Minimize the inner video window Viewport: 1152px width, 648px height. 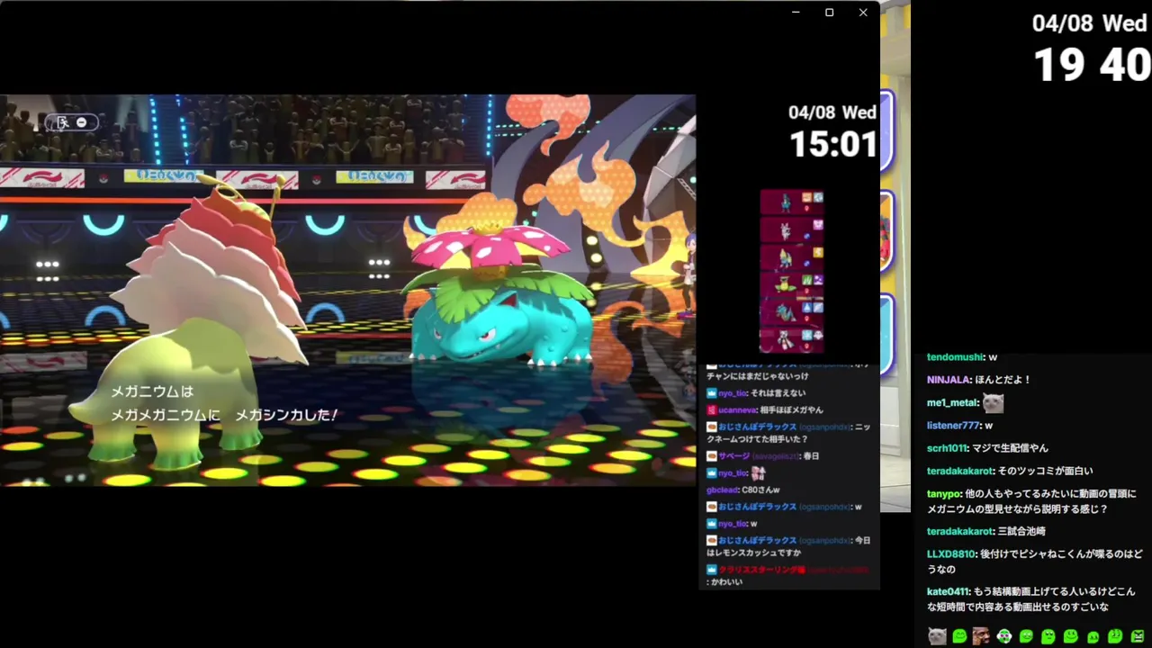pyautogui.click(x=796, y=13)
